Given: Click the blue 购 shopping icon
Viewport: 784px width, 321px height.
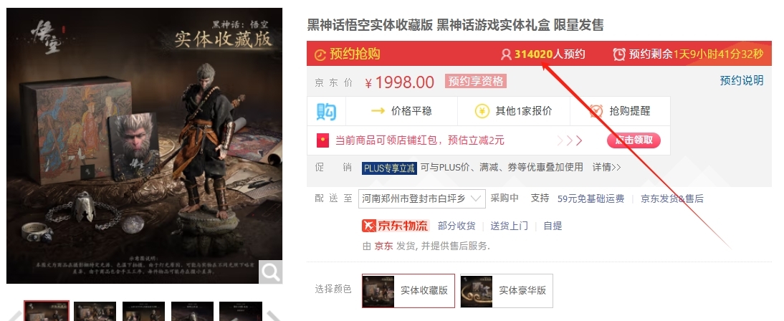Looking at the screenshot, I should [x=326, y=111].
